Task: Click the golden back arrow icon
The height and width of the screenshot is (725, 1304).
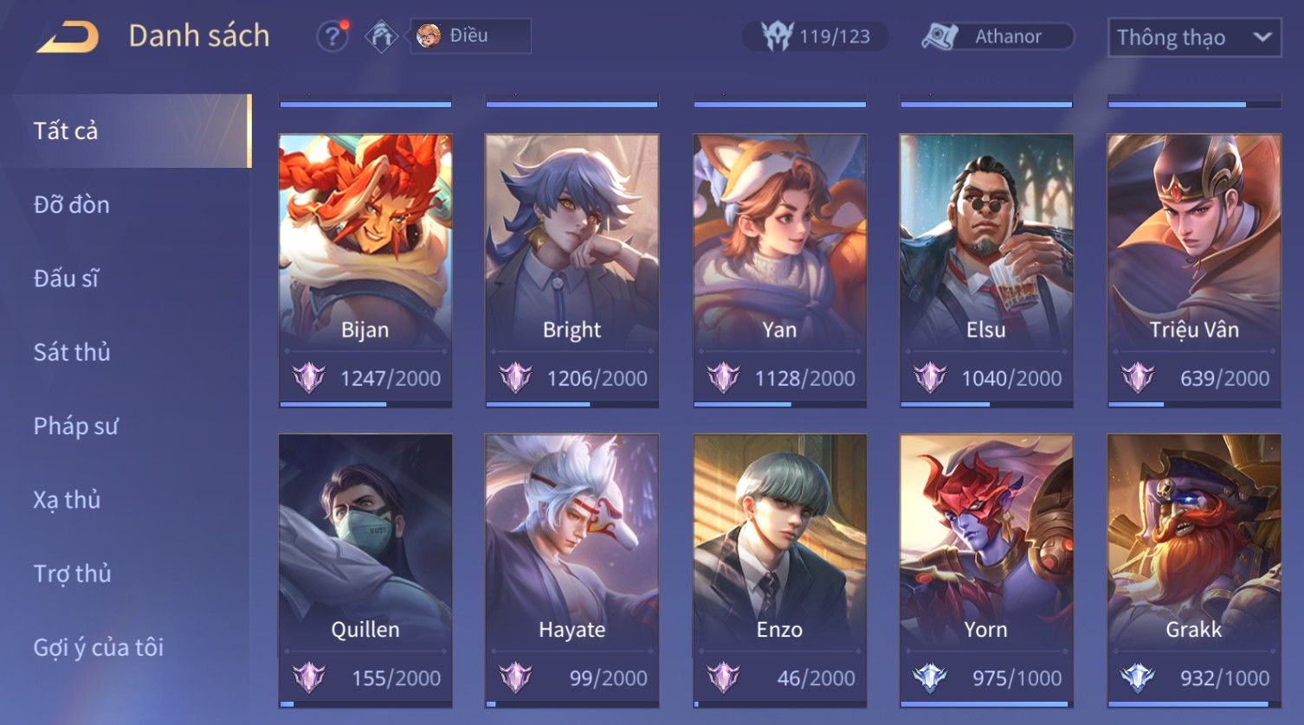Action: pyautogui.click(x=68, y=36)
